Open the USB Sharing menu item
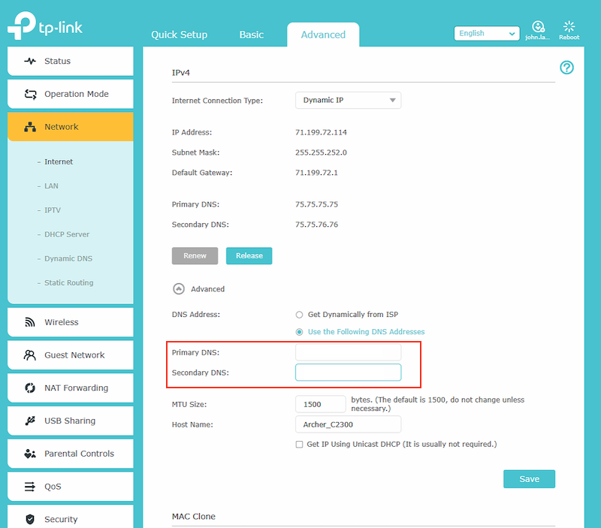Viewport: 601px width, 528px height. point(71,421)
